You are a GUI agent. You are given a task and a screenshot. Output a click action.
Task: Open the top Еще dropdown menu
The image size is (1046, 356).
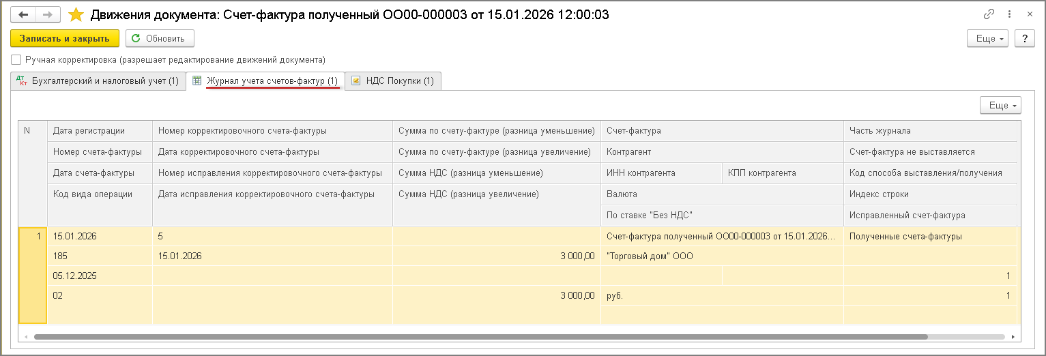tap(988, 39)
